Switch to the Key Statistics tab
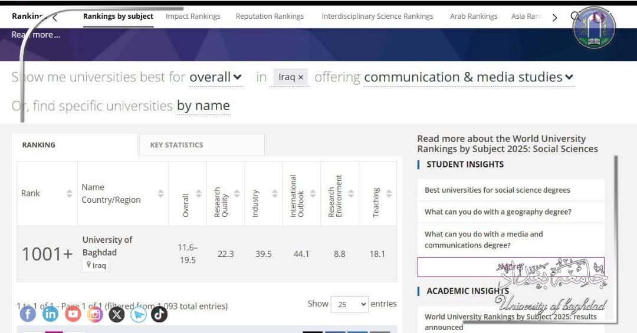Screen dimensions: 637x333 tap(202, 145)
